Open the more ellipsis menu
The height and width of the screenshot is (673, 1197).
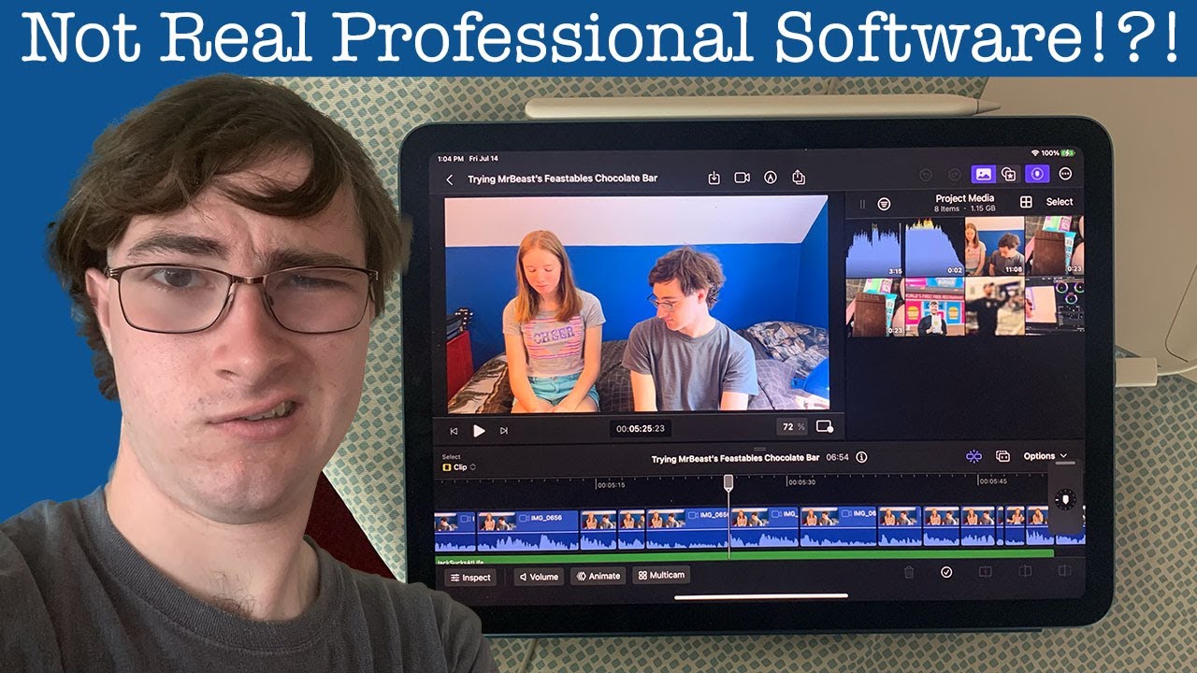pyautogui.click(x=1065, y=174)
